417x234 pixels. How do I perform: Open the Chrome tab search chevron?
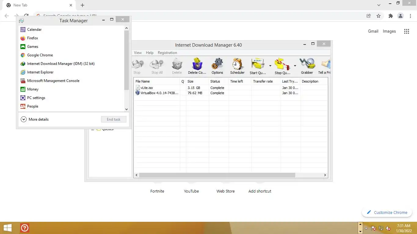[x=379, y=5]
